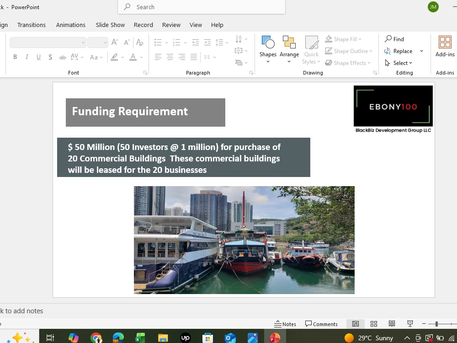Toggle Notes pane
This screenshot has height=343, width=457.
click(285, 324)
